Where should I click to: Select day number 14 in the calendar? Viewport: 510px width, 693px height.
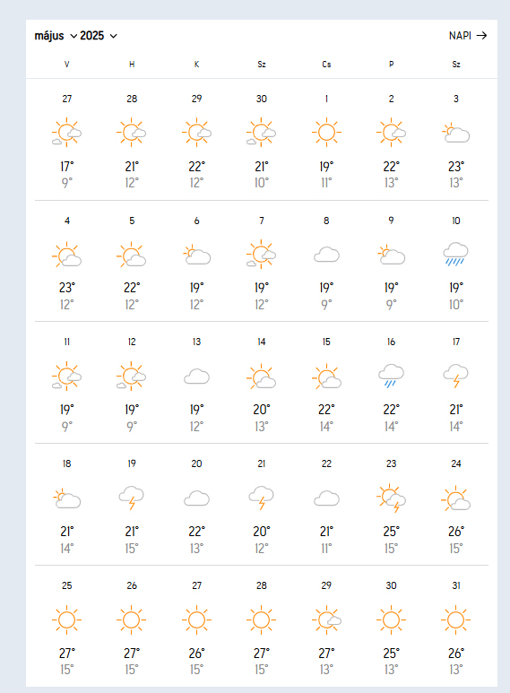click(261, 342)
